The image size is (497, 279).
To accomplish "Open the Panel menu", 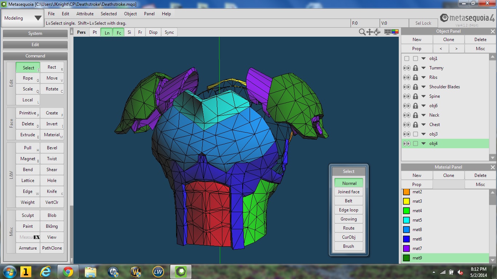I will coord(149,14).
